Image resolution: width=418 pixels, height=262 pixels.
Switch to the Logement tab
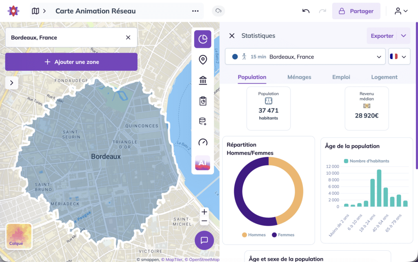pyautogui.click(x=384, y=77)
